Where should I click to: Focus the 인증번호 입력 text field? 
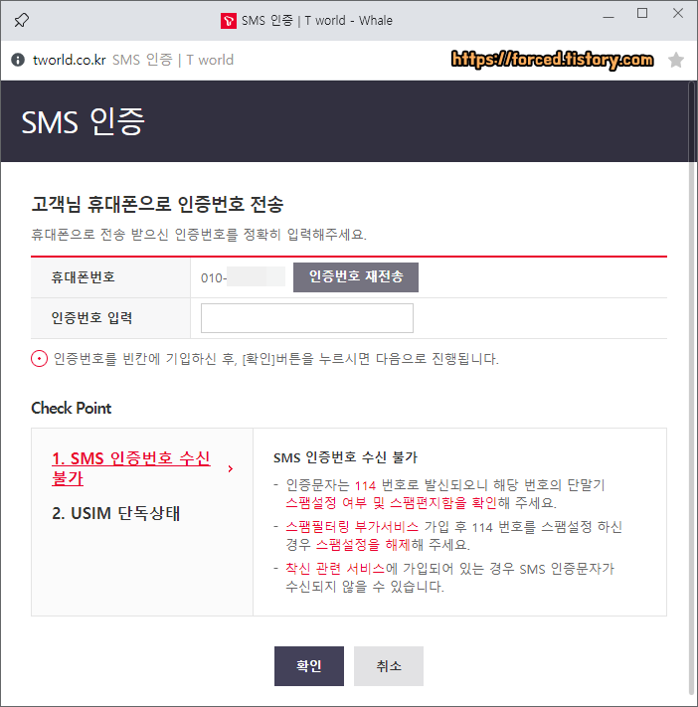[306, 318]
